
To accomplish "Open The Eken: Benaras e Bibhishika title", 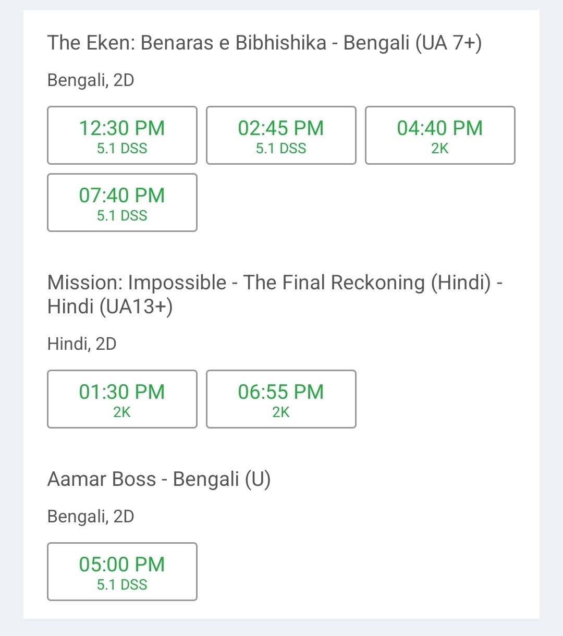I will (x=264, y=43).
